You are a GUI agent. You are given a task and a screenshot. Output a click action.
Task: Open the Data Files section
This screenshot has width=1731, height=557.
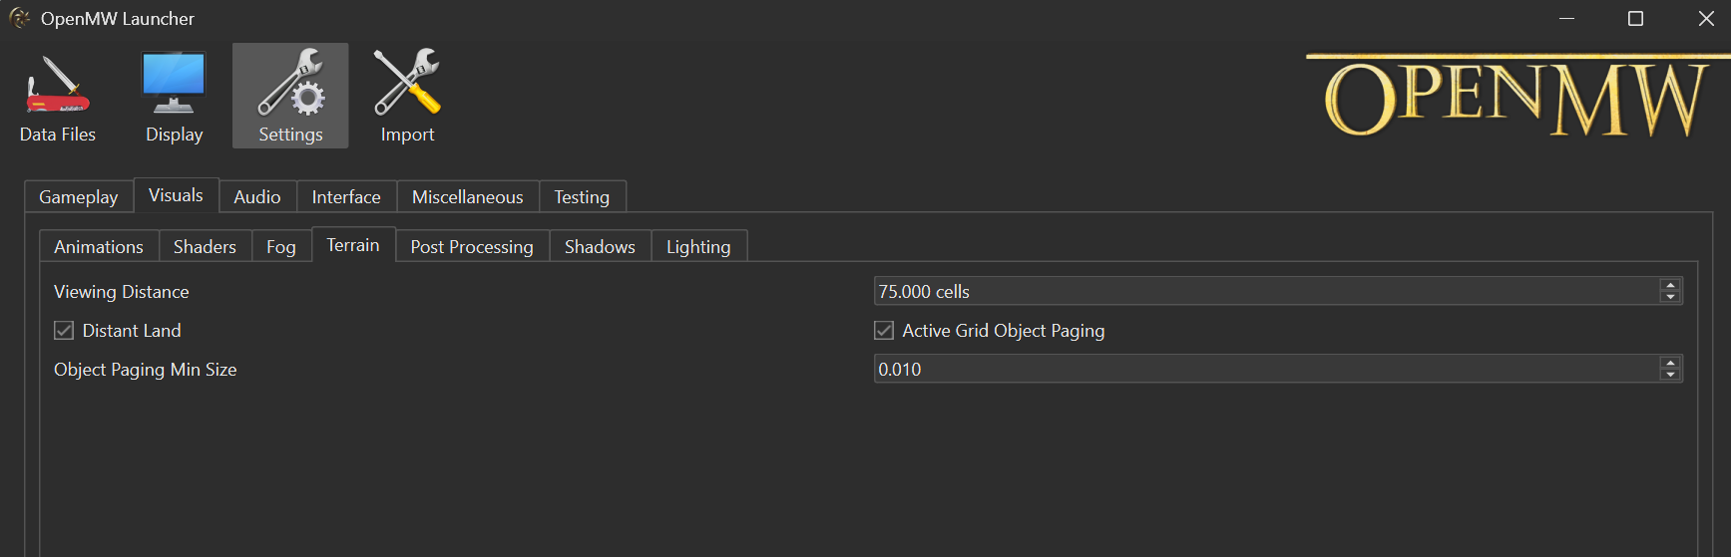point(58,96)
